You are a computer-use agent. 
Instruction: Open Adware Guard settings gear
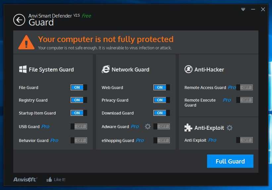pyautogui.click(x=148, y=126)
